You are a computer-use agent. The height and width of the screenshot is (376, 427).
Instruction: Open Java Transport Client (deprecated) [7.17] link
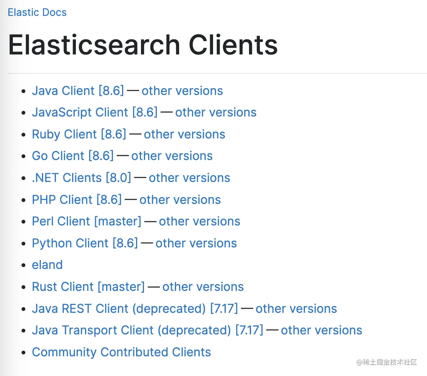click(148, 330)
